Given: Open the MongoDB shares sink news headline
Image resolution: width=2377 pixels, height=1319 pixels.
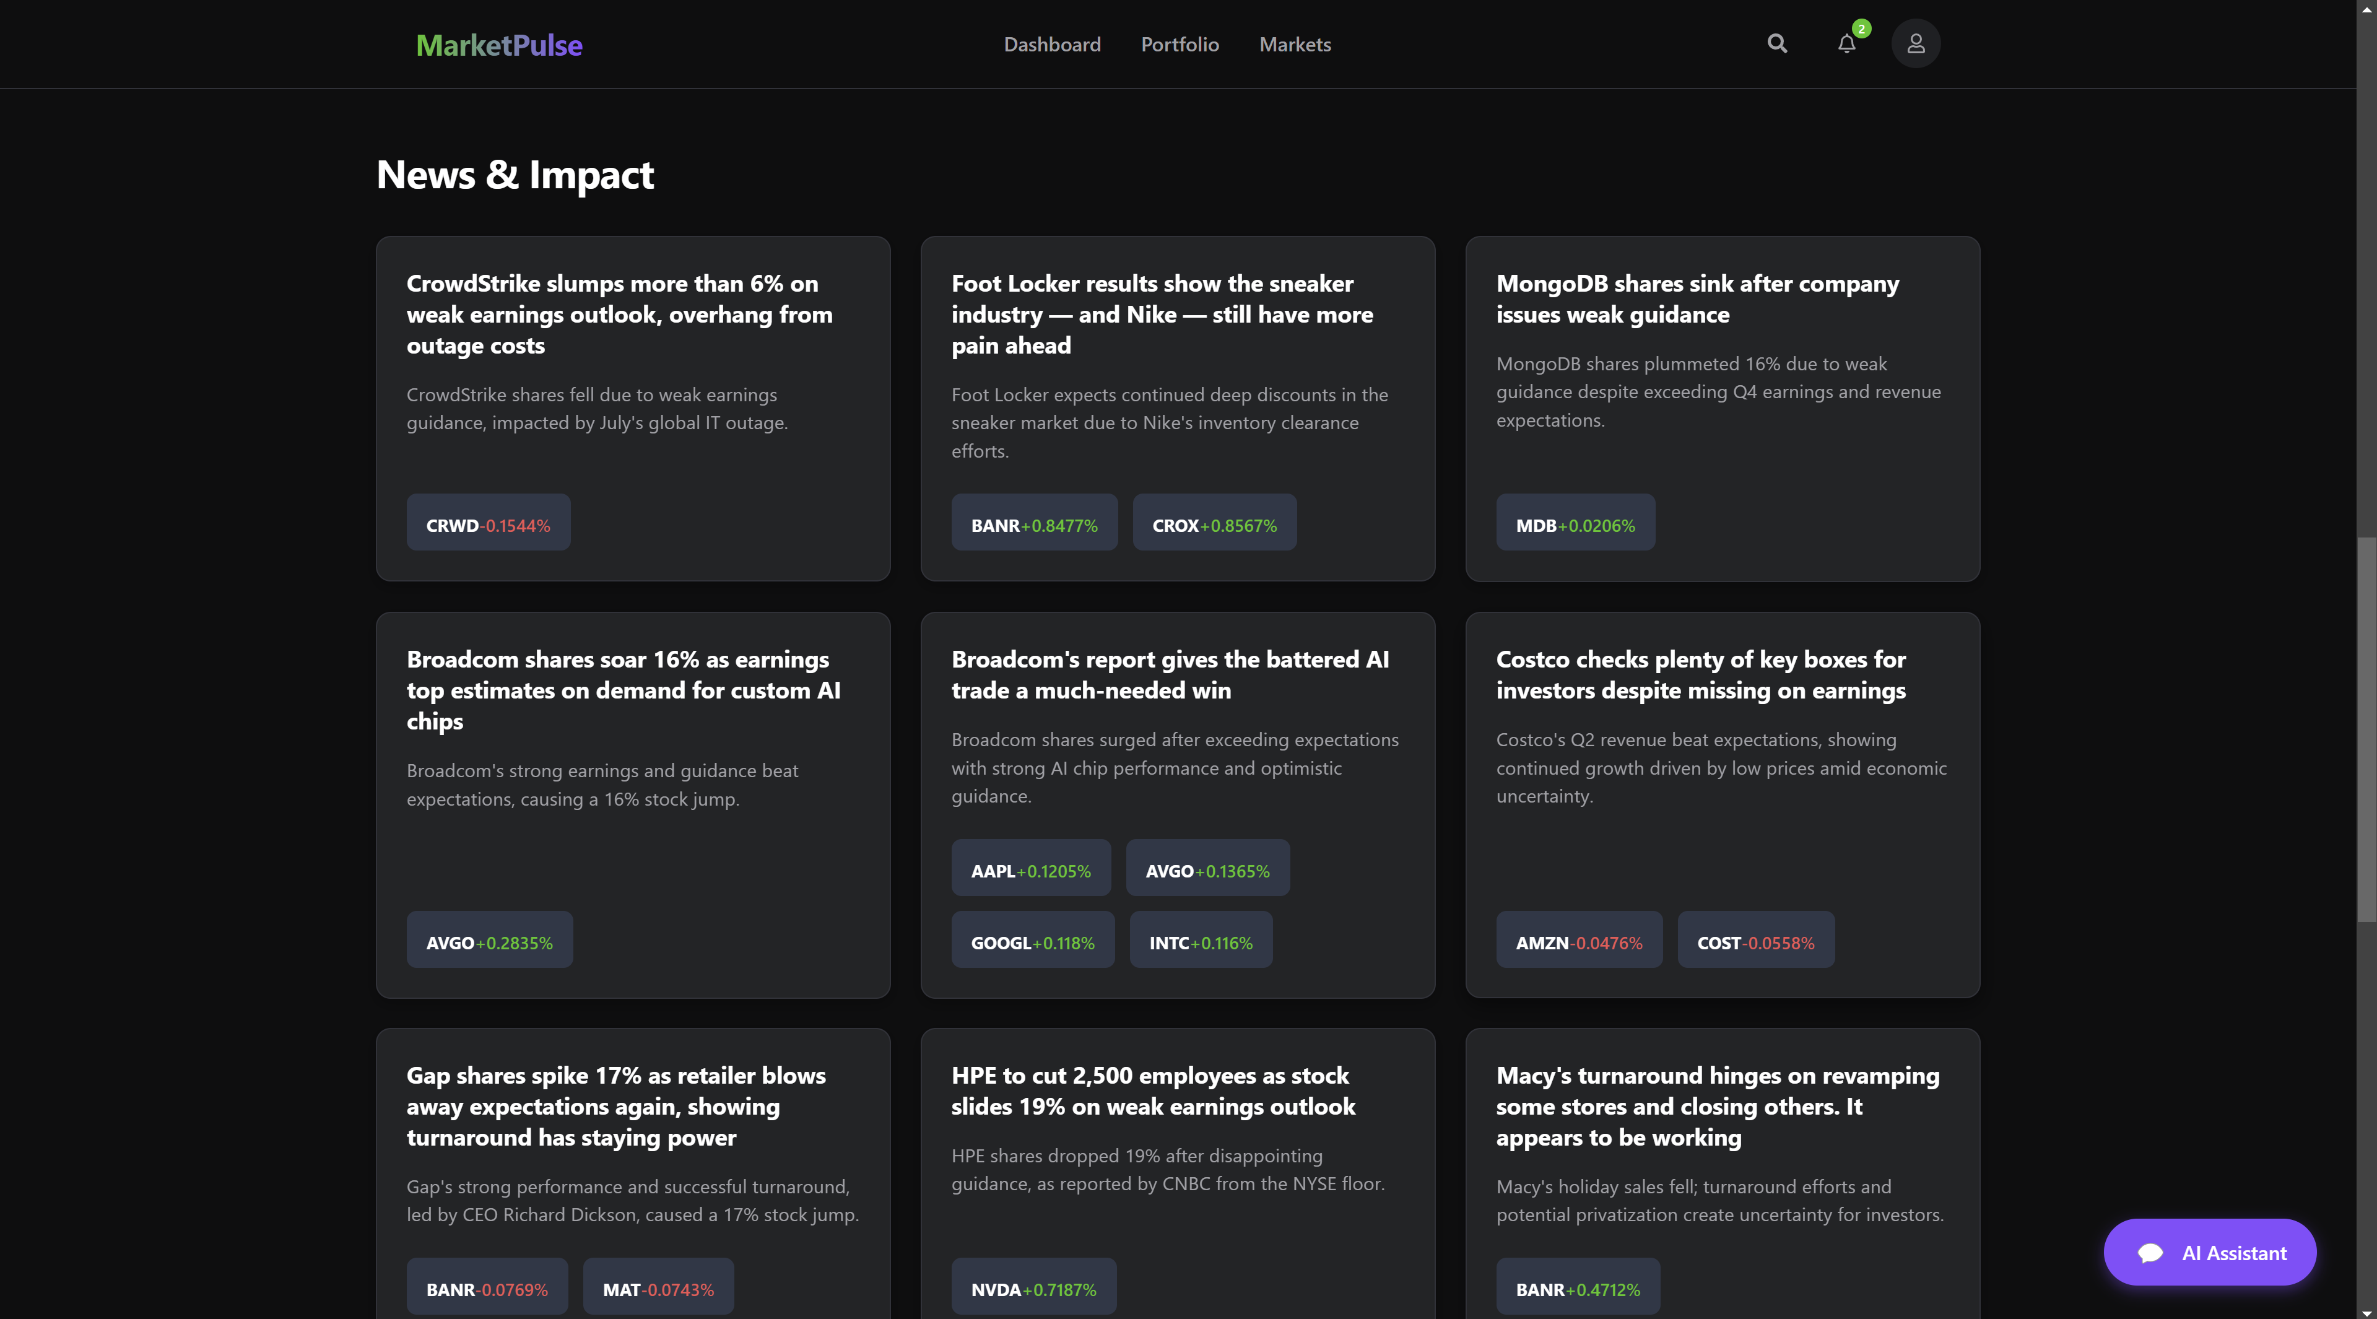Looking at the screenshot, I should tap(1696, 298).
